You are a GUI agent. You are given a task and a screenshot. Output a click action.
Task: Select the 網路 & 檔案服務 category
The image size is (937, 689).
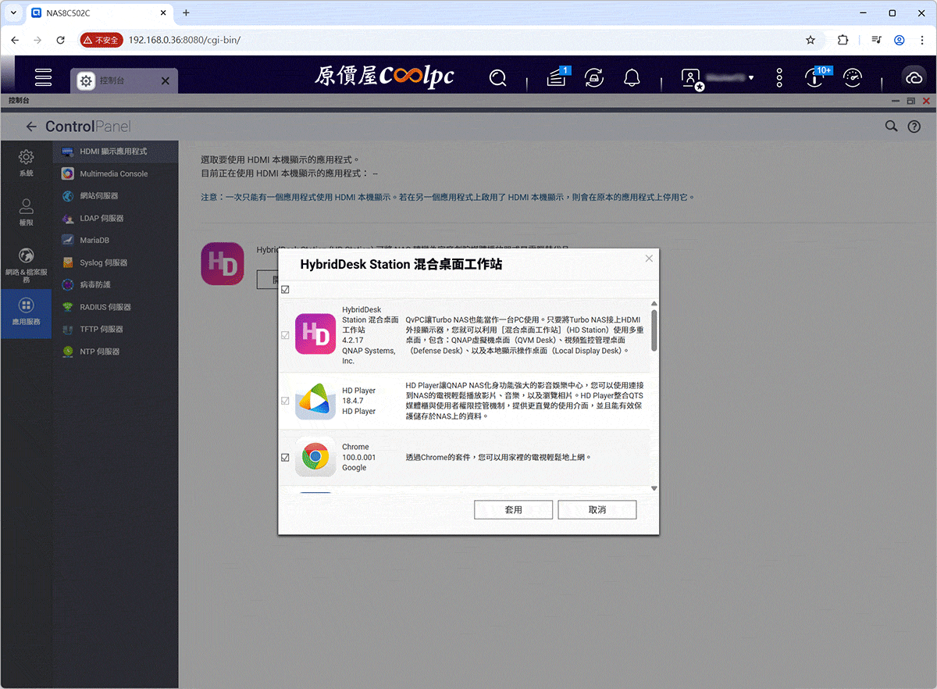tap(27, 265)
